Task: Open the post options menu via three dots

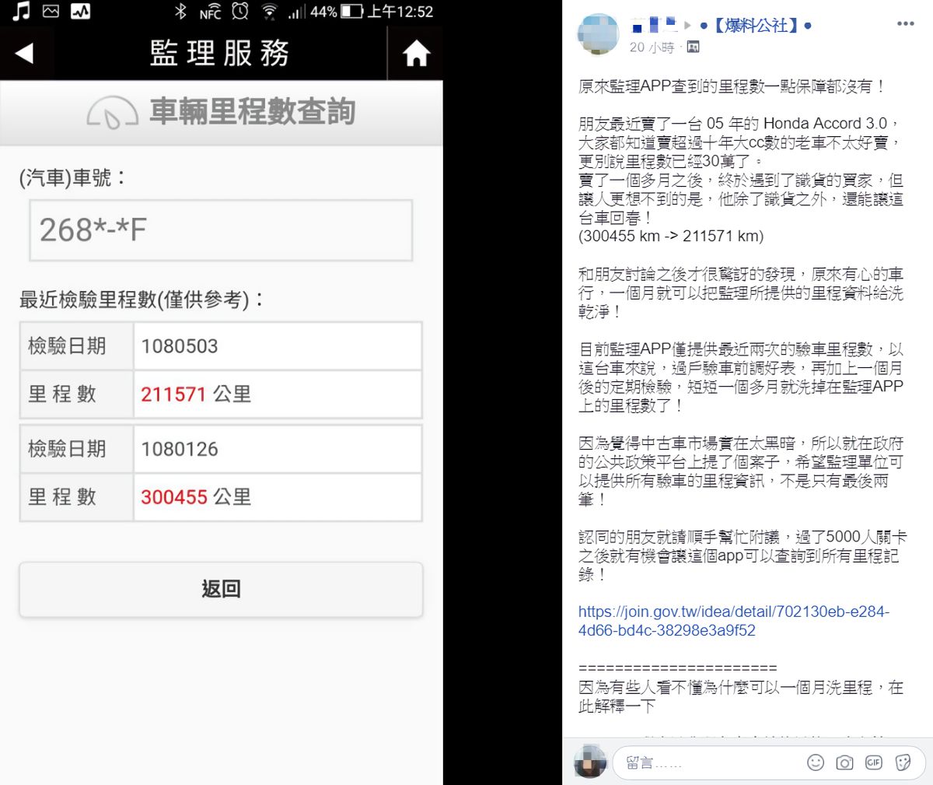Action: click(x=905, y=23)
